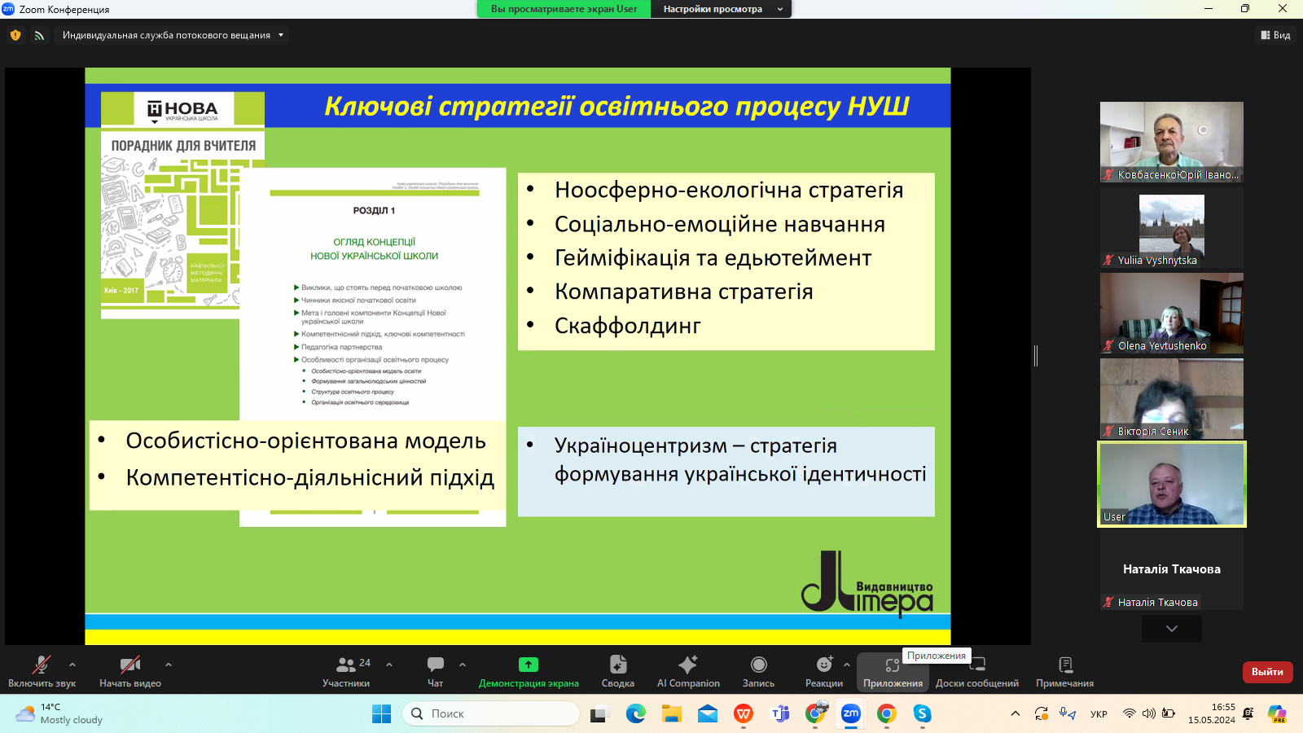Select User's highlighted video thumbnail

1171,484
